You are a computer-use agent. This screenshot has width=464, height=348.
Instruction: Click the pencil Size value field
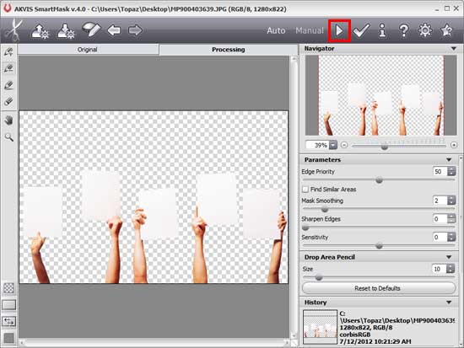click(440, 269)
